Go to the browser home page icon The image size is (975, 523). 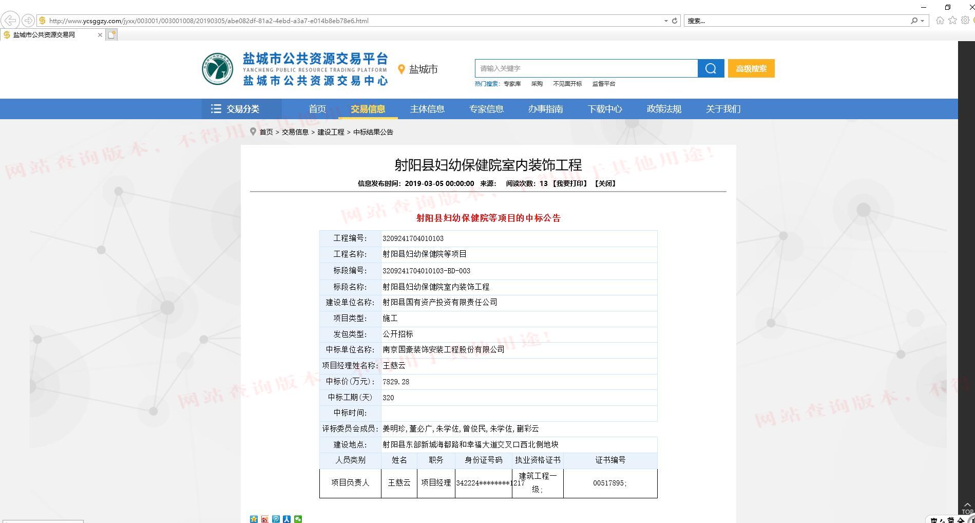(940, 21)
